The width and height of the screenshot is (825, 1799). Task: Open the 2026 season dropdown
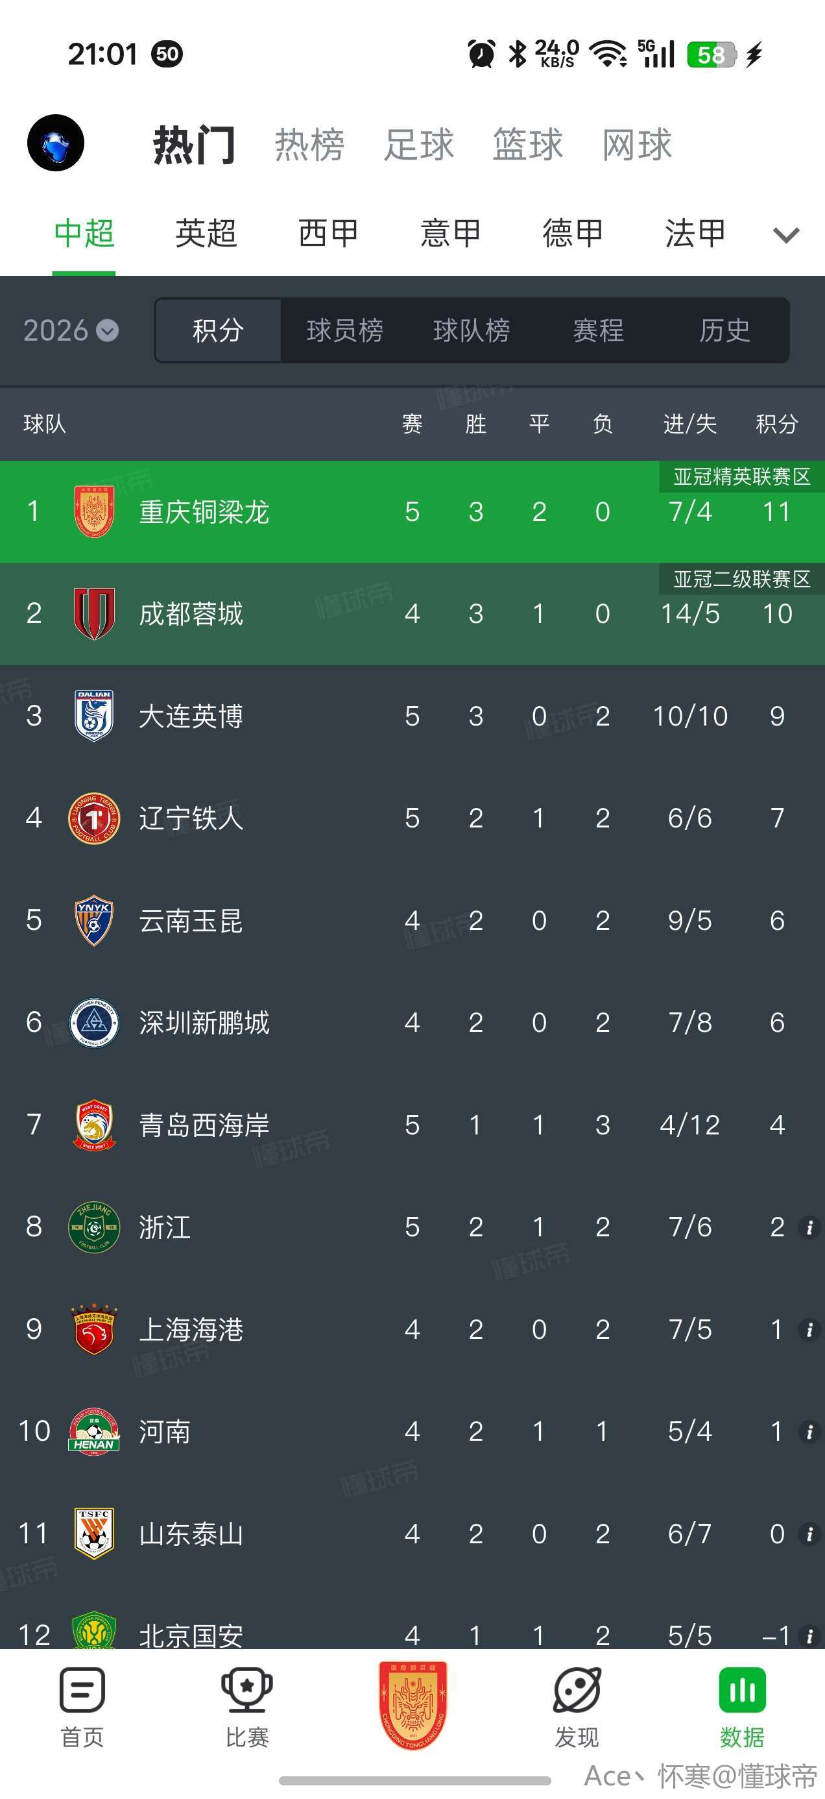click(70, 330)
